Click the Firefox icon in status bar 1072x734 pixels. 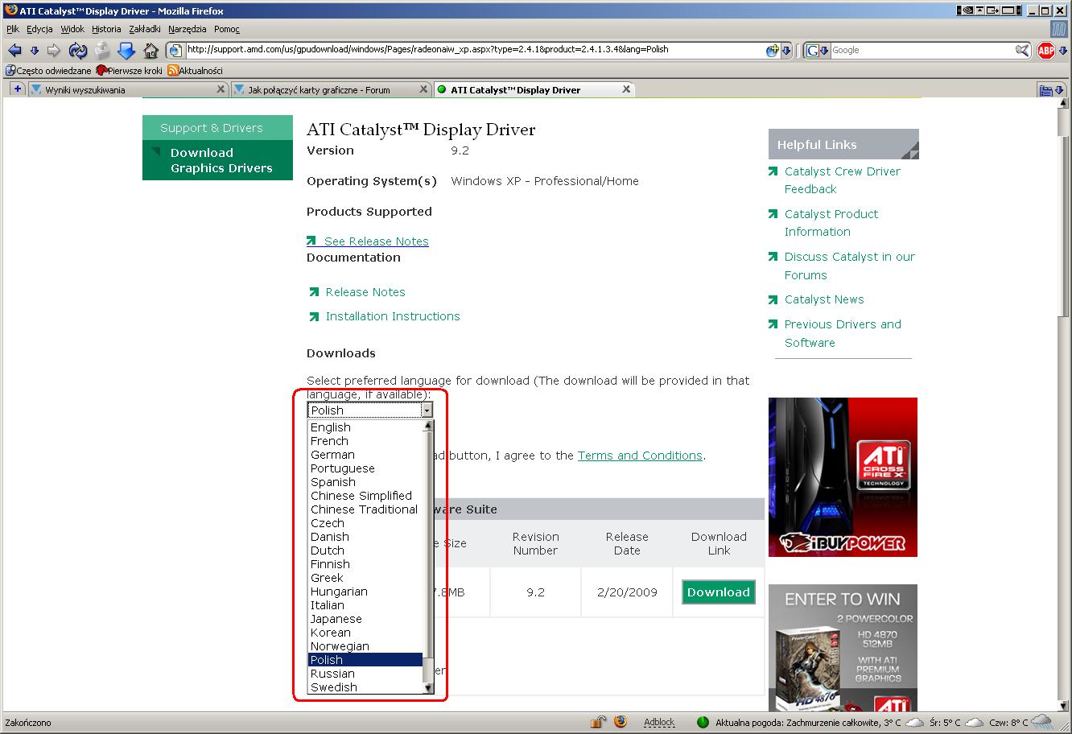point(620,722)
